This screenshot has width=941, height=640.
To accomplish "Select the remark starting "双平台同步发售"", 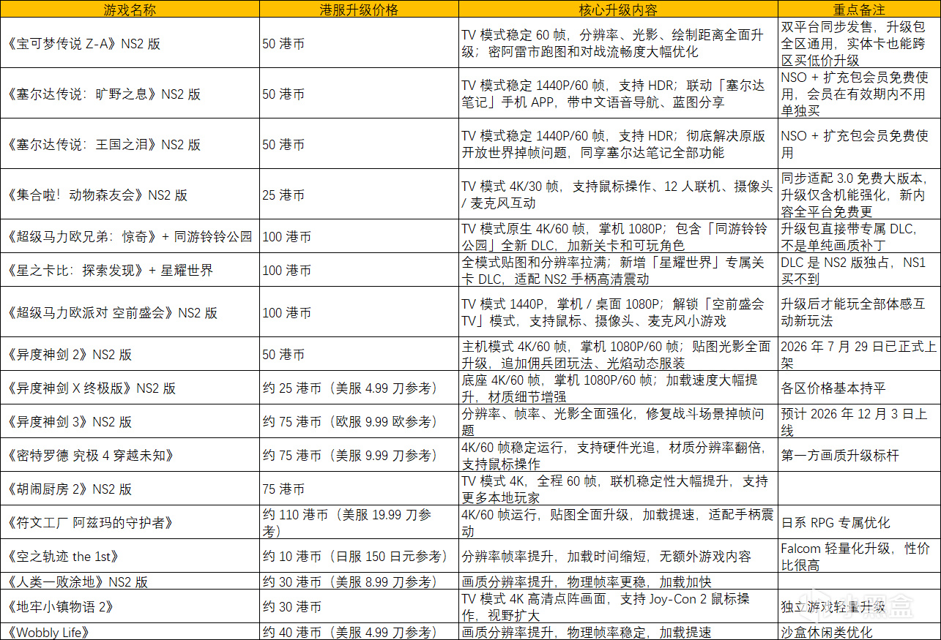I will pyautogui.click(x=859, y=43).
